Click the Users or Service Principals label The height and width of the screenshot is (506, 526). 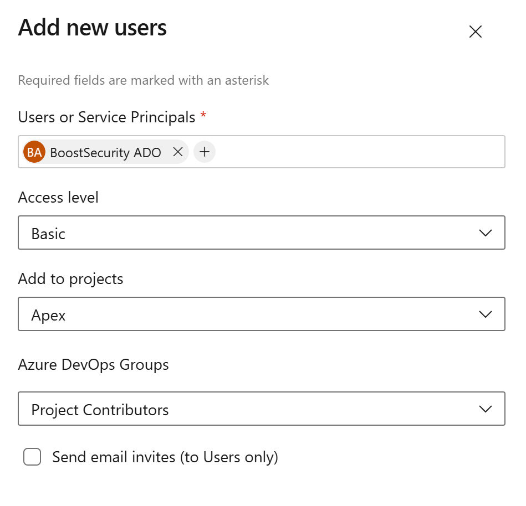(x=106, y=117)
